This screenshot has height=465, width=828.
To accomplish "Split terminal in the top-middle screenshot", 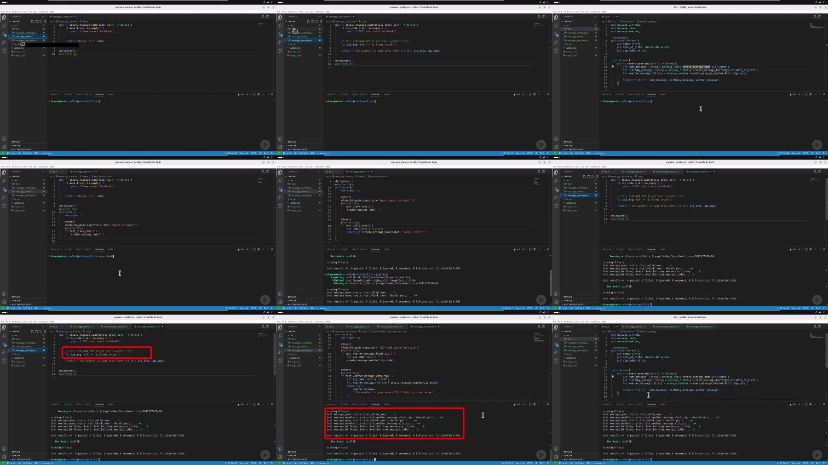I will coord(530,94).
